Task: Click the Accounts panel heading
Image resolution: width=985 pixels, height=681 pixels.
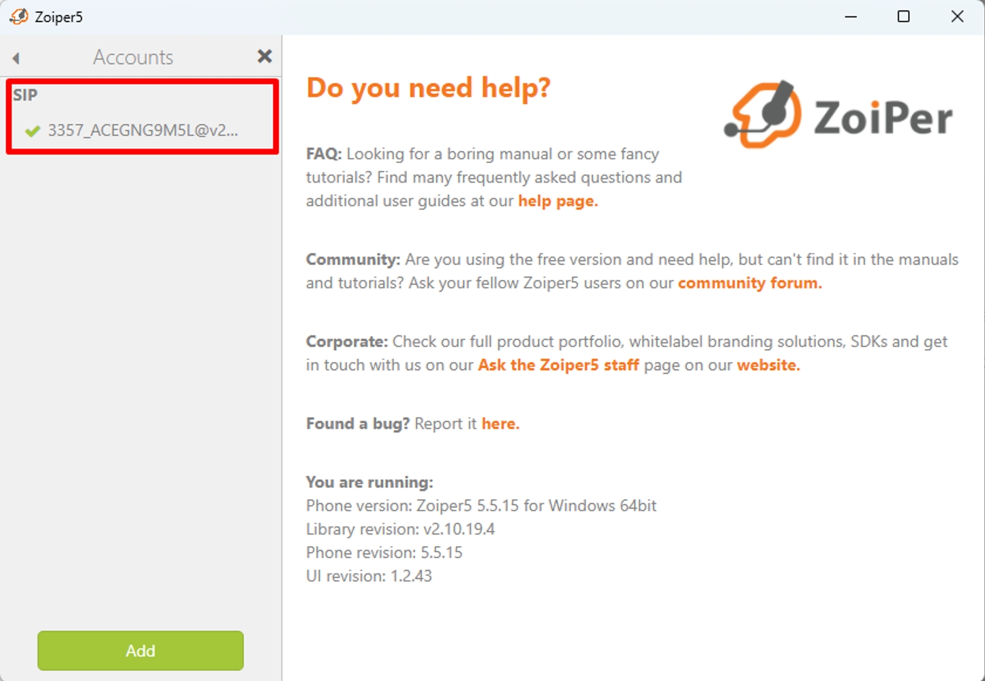Action: pos(133,57)
